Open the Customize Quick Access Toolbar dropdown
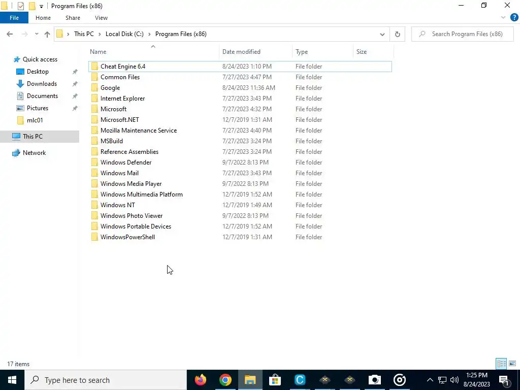Image resolution: width=520 pixels, height=390 pixels. pyautogui.click(x=41, y=6)
